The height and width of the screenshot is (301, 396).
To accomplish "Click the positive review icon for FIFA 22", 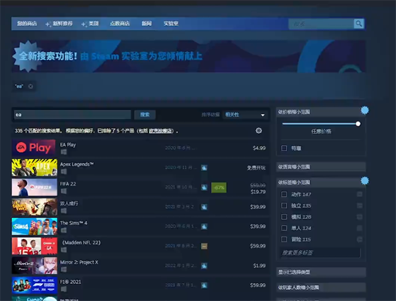I will [204, 187].
